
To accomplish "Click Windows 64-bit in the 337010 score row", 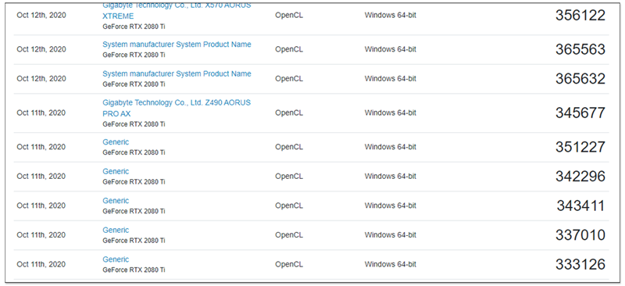I will coord(390,235).
